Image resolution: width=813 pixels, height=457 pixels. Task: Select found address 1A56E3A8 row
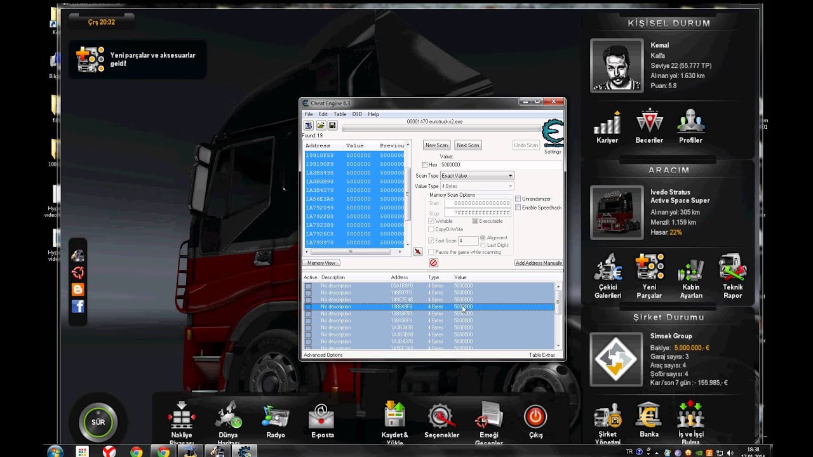(x=354, y=199)
